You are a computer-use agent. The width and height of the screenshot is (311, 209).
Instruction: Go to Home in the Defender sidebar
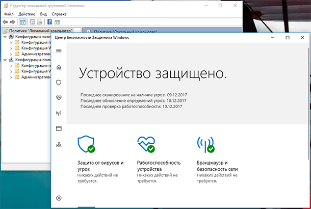[59, 67]
